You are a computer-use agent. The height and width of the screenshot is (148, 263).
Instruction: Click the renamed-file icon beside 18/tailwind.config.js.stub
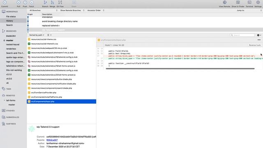pos(29,57)
